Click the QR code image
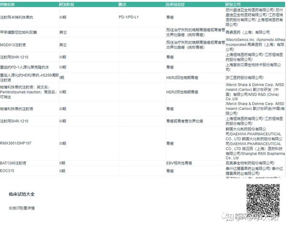 [263, 201]
